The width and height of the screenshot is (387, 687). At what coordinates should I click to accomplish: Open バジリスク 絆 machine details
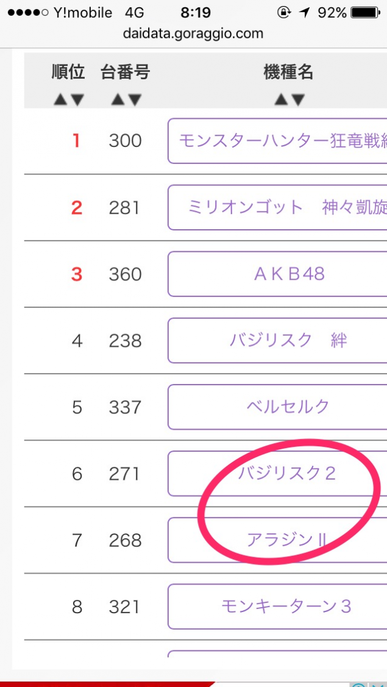277,341
